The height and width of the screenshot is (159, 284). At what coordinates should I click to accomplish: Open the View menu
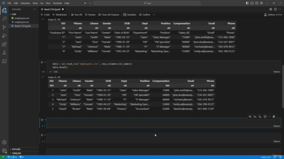click(x=35, y=3)
